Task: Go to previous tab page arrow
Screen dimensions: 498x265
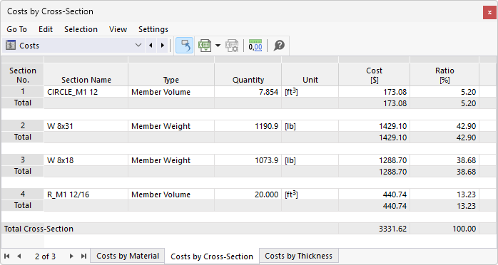Action: 19,256
